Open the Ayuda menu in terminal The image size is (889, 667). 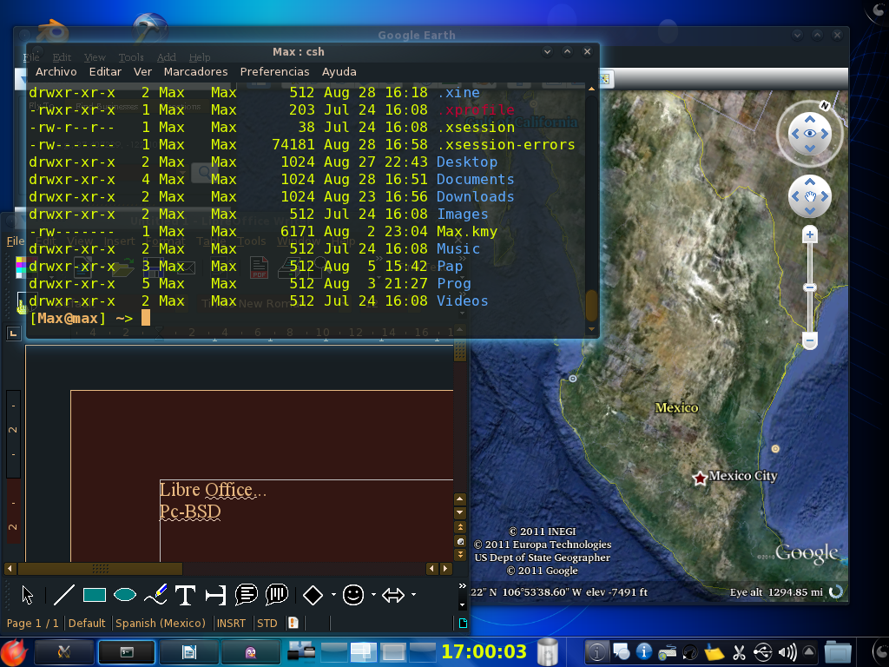(x=339, y=71)
